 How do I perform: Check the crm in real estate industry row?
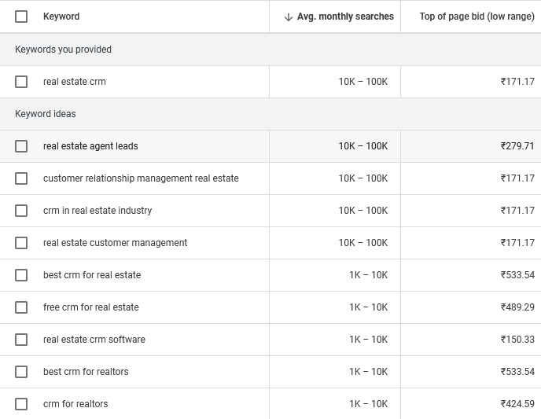tap(21, 211)
